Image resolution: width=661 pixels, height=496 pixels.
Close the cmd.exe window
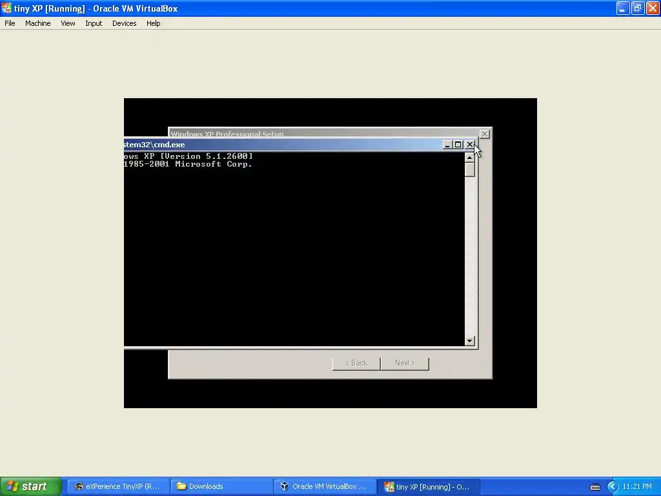pyautogui.click(x=470, y=145)
